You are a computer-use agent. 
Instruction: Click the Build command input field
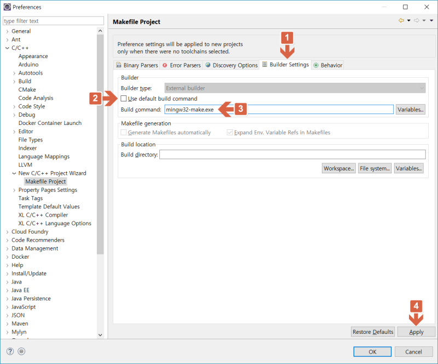click(279, 110)
